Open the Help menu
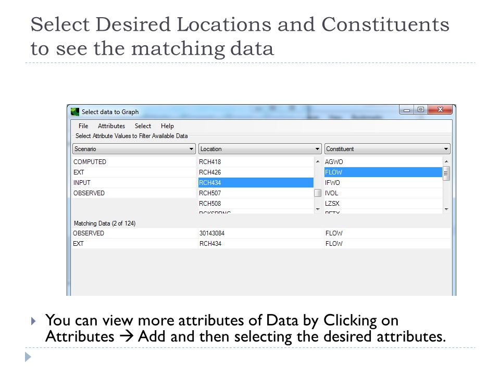The width and height of the screenshot is (500, 375). [x=167, y=126]
